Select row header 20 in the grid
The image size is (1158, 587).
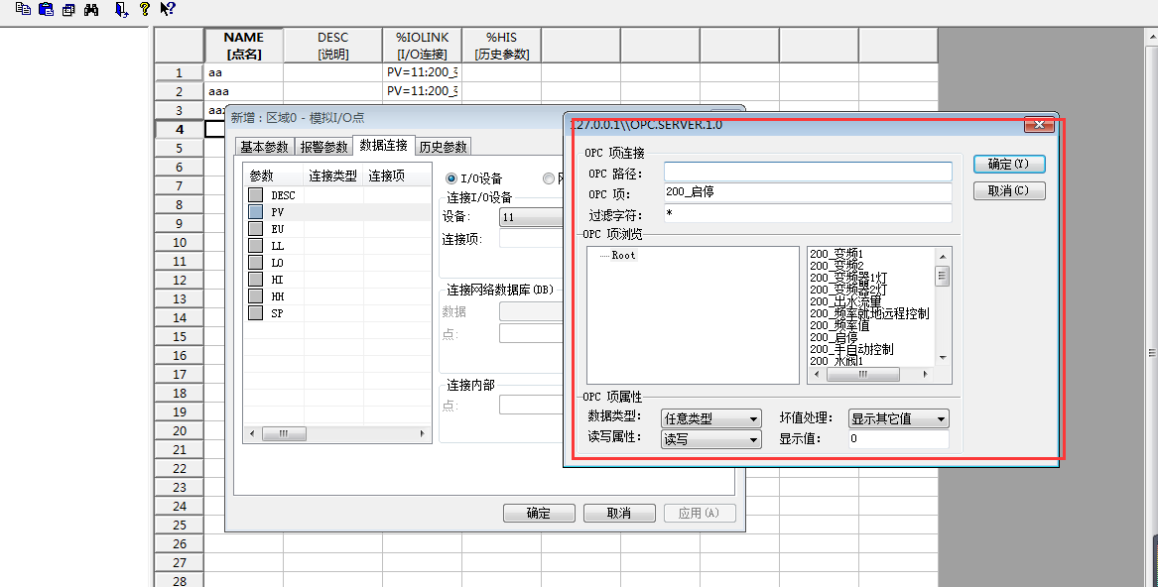click(x=179, y=430)
